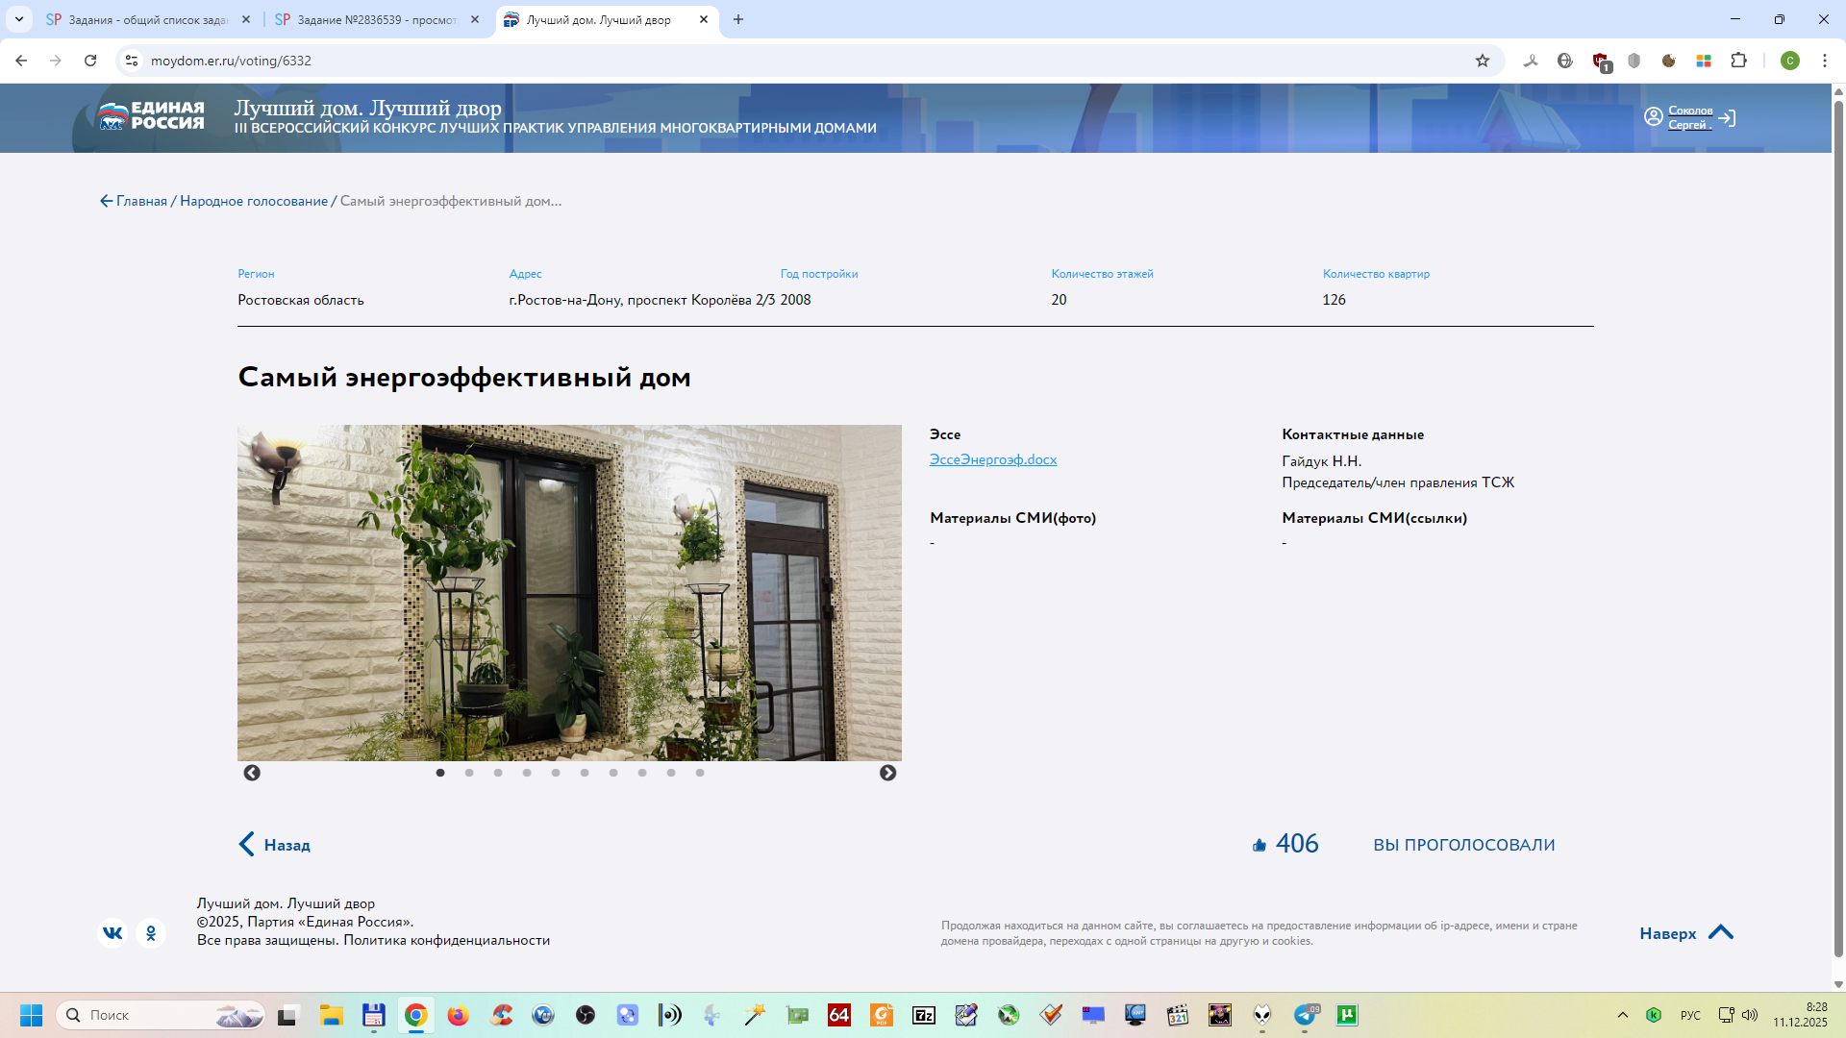Click the Odnoklassniki social icon
Viewport: 1846px width, 1038px height.
(151, 933)
